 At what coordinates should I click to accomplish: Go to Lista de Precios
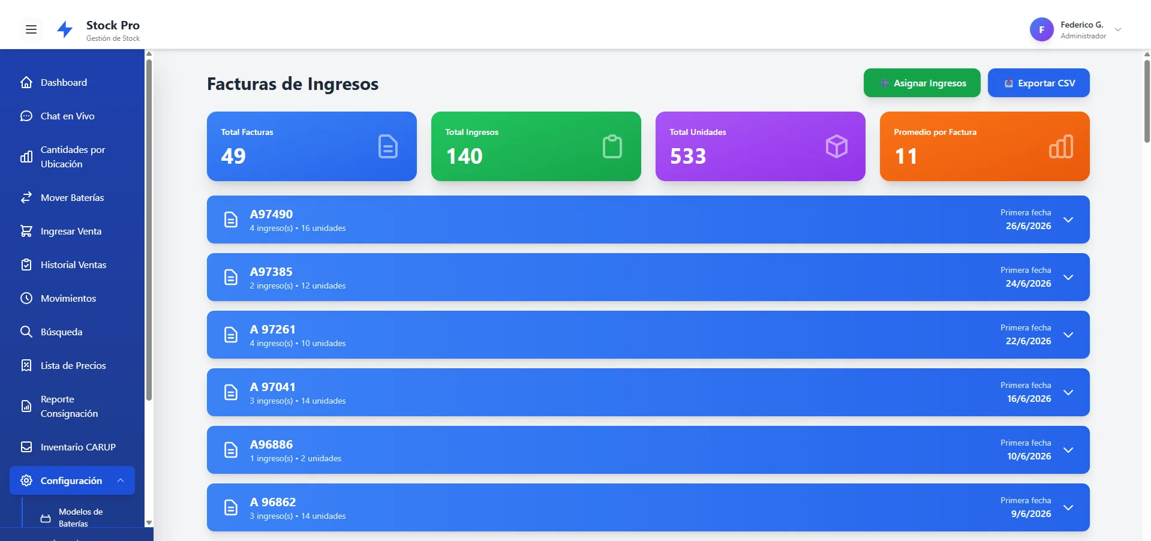(x=72, y=365)
